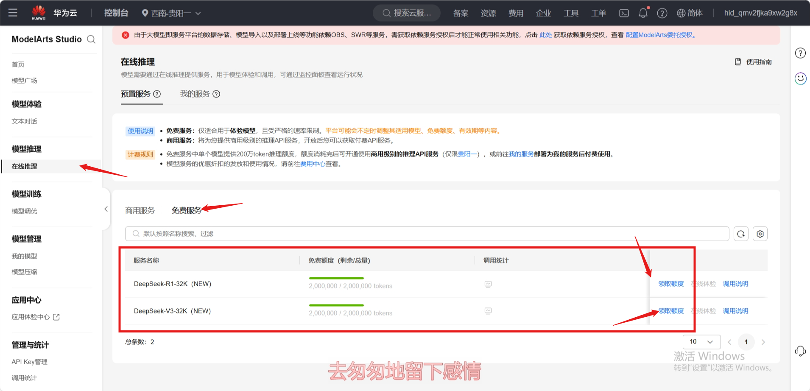810x391 pixels.
Task: Open API Key管理 in sidebar
Action: coord(29,362)
